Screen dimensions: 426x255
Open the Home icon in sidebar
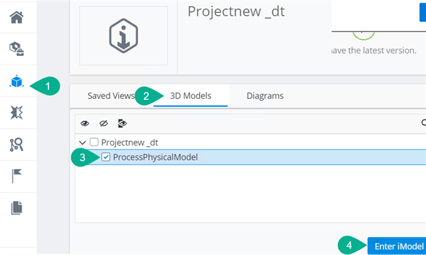[16, 18]
